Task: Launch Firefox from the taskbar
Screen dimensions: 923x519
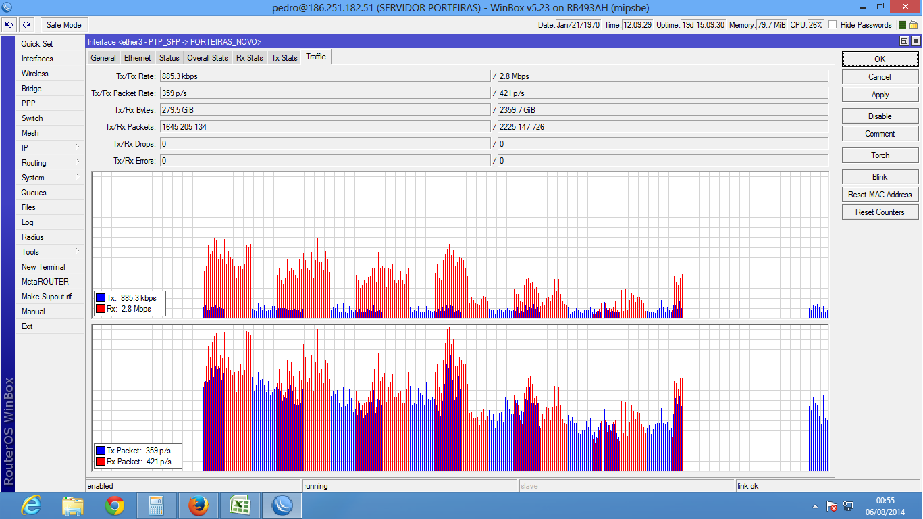Action: click(x=198, y=505)
